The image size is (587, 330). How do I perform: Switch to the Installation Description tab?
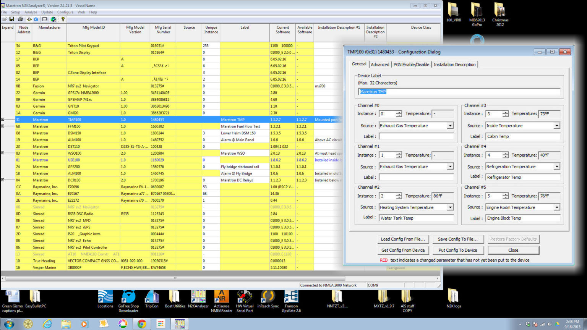[454, 65]
